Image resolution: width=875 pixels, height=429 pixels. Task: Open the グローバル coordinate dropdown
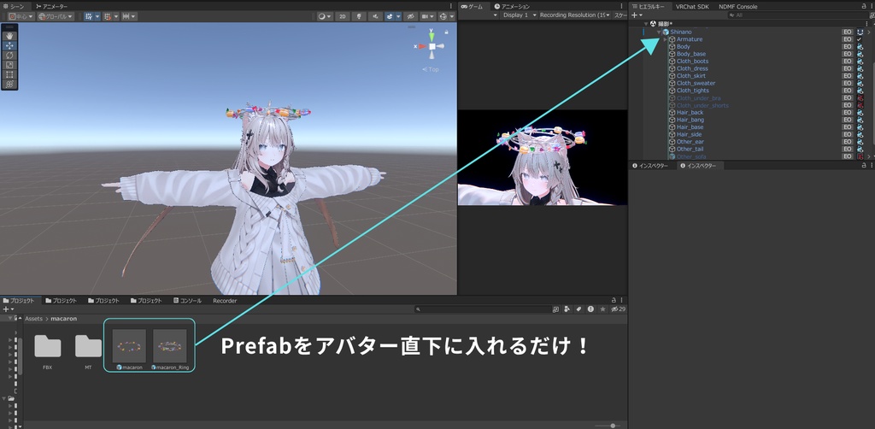point(56,16)
